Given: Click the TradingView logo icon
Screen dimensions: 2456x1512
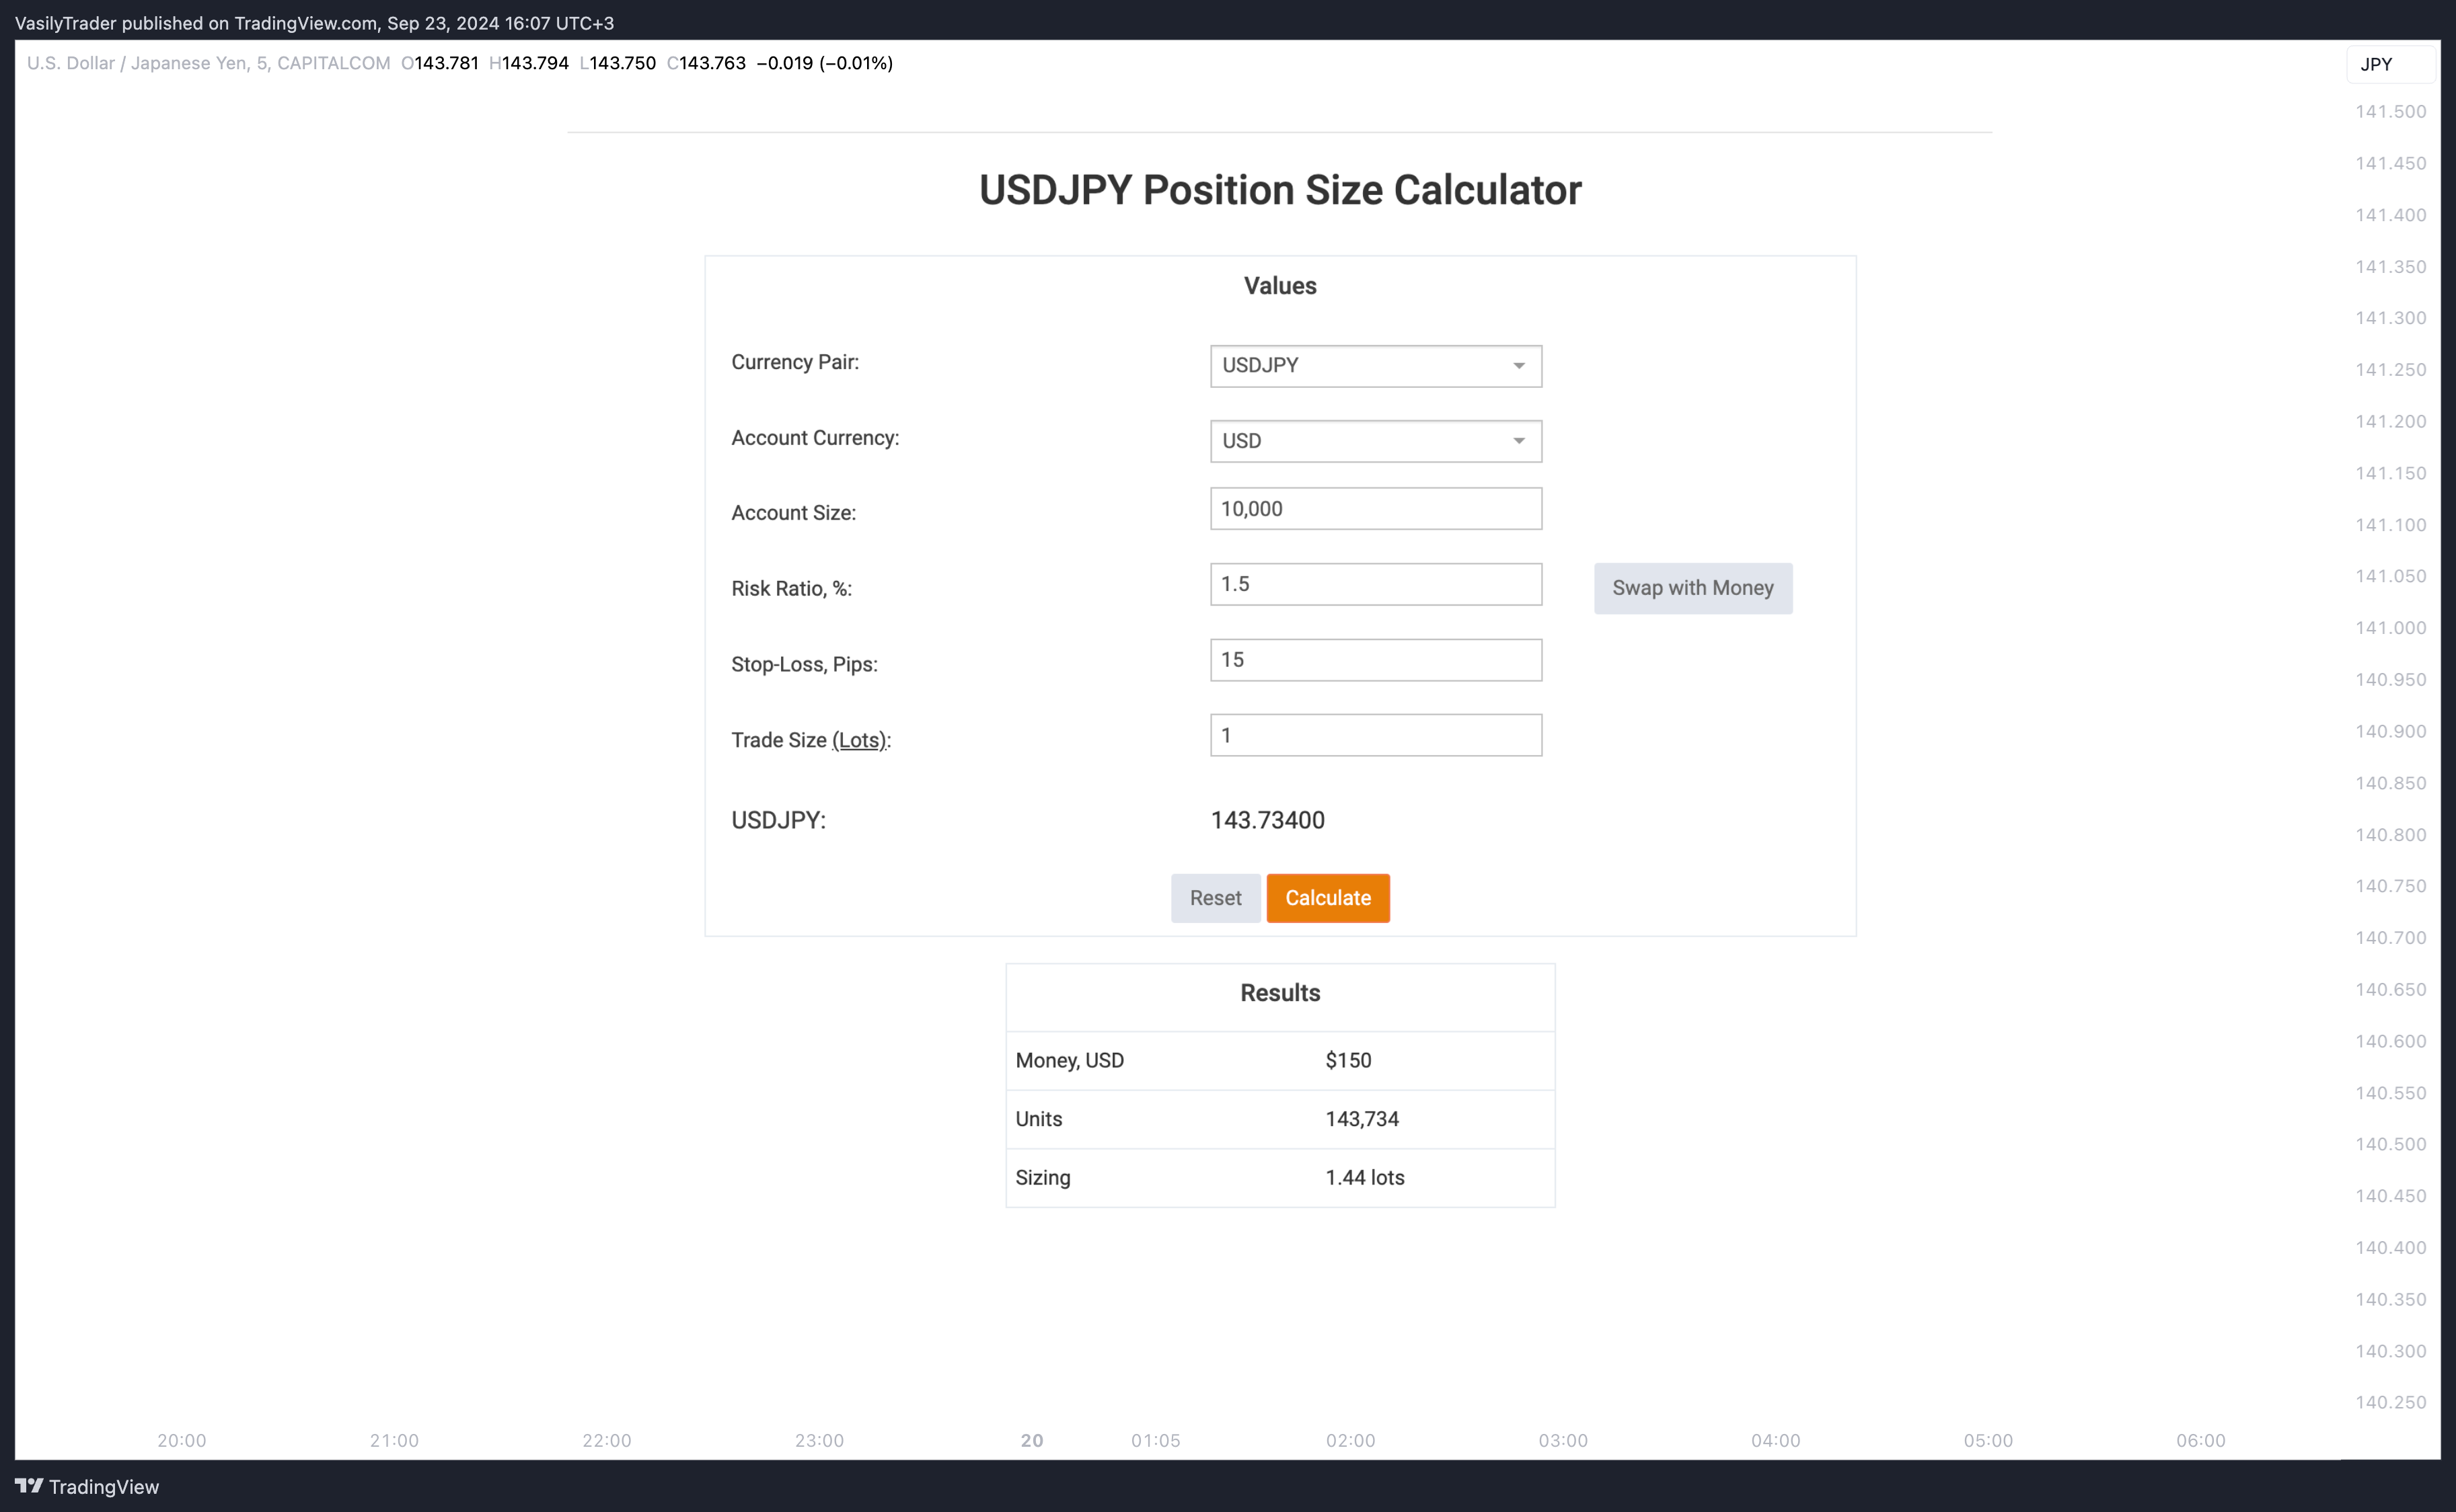Looking at the screenshot, I should click(29, 1486).
